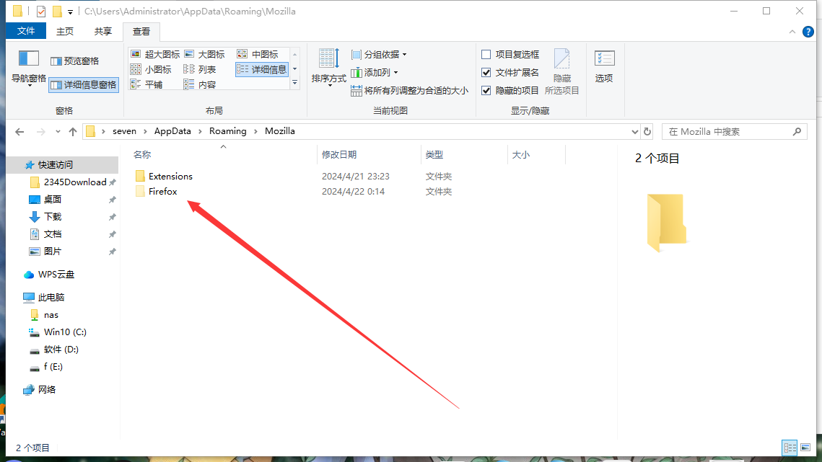Switch to the 主页 ribbon tab
Image resolution: width=822 pixels, height=462 pixels.
(65, 32)
